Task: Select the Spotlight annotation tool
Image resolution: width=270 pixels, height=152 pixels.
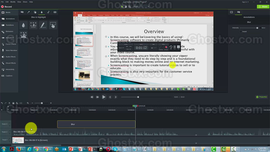Action: 33,25
